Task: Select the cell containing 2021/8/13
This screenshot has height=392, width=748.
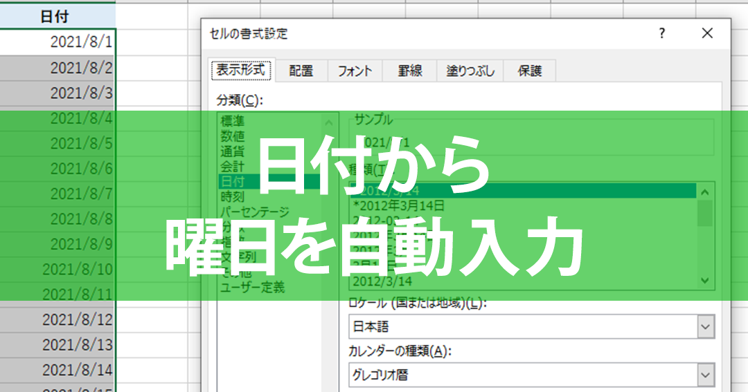Action: 57,345
